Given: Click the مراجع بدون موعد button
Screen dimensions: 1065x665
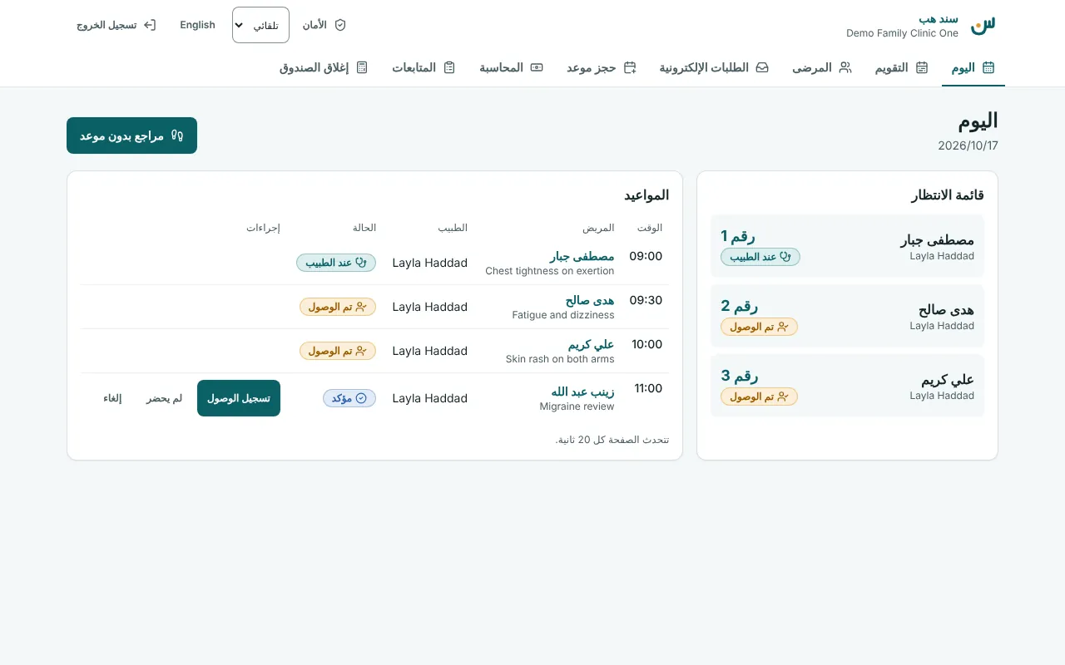Looking at the screenshot, I should pyautogui.click(x=131, y=135).
